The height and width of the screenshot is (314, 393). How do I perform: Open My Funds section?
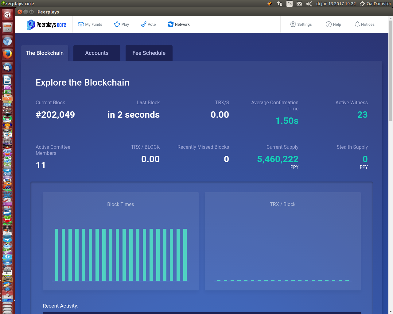point(90,24)
